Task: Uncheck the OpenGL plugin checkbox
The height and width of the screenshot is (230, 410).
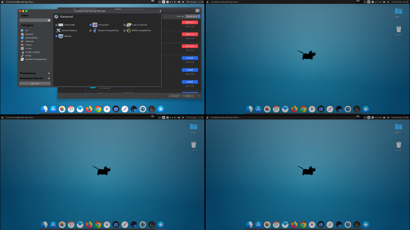Action: [x=56, y=36]
